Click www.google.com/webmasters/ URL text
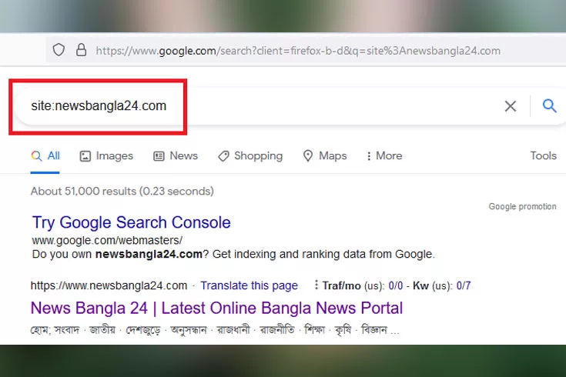 click(107, 240)
